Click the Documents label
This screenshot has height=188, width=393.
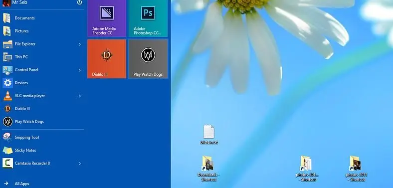24,18
